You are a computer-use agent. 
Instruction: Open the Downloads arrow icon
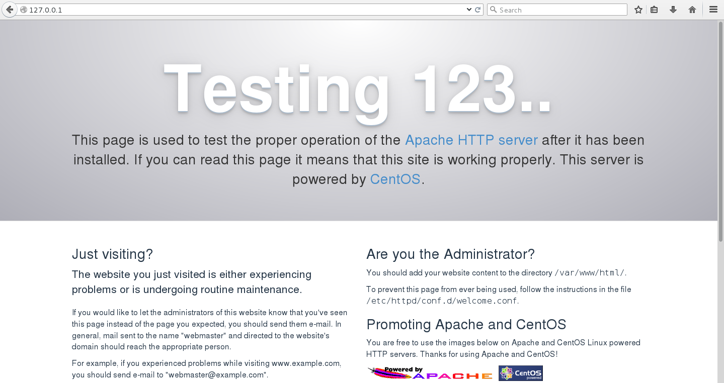[673, 10]
